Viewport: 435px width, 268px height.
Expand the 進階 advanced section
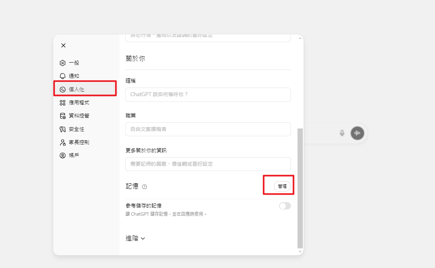tap(135, 238)
